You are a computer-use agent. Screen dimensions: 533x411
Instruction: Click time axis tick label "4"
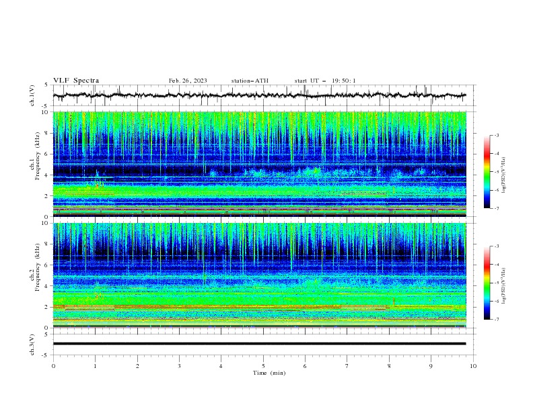pos(221,366)
